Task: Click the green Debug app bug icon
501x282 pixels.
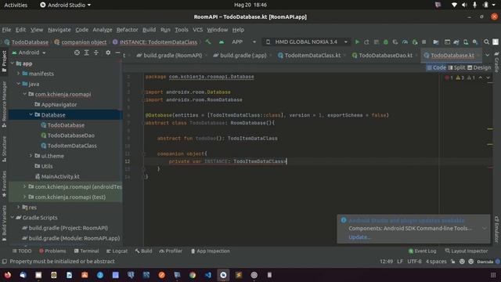Action: coord(386,42)
